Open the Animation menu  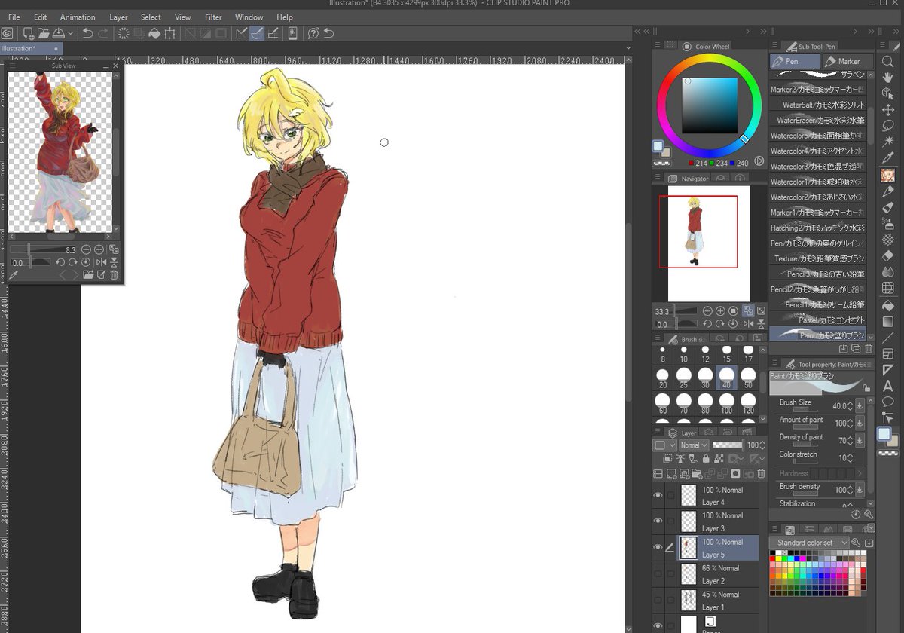click(78, 17)
